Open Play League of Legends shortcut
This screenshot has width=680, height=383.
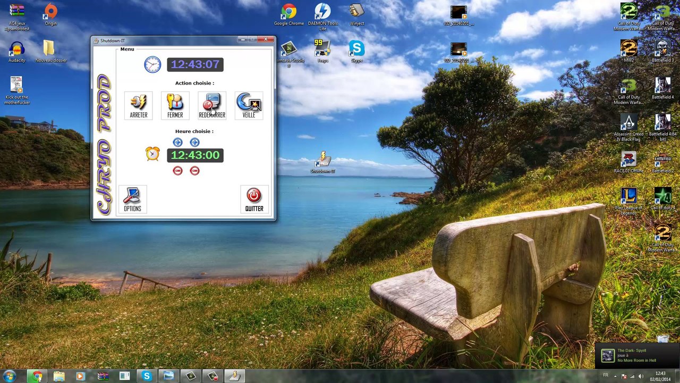point(628,201)
